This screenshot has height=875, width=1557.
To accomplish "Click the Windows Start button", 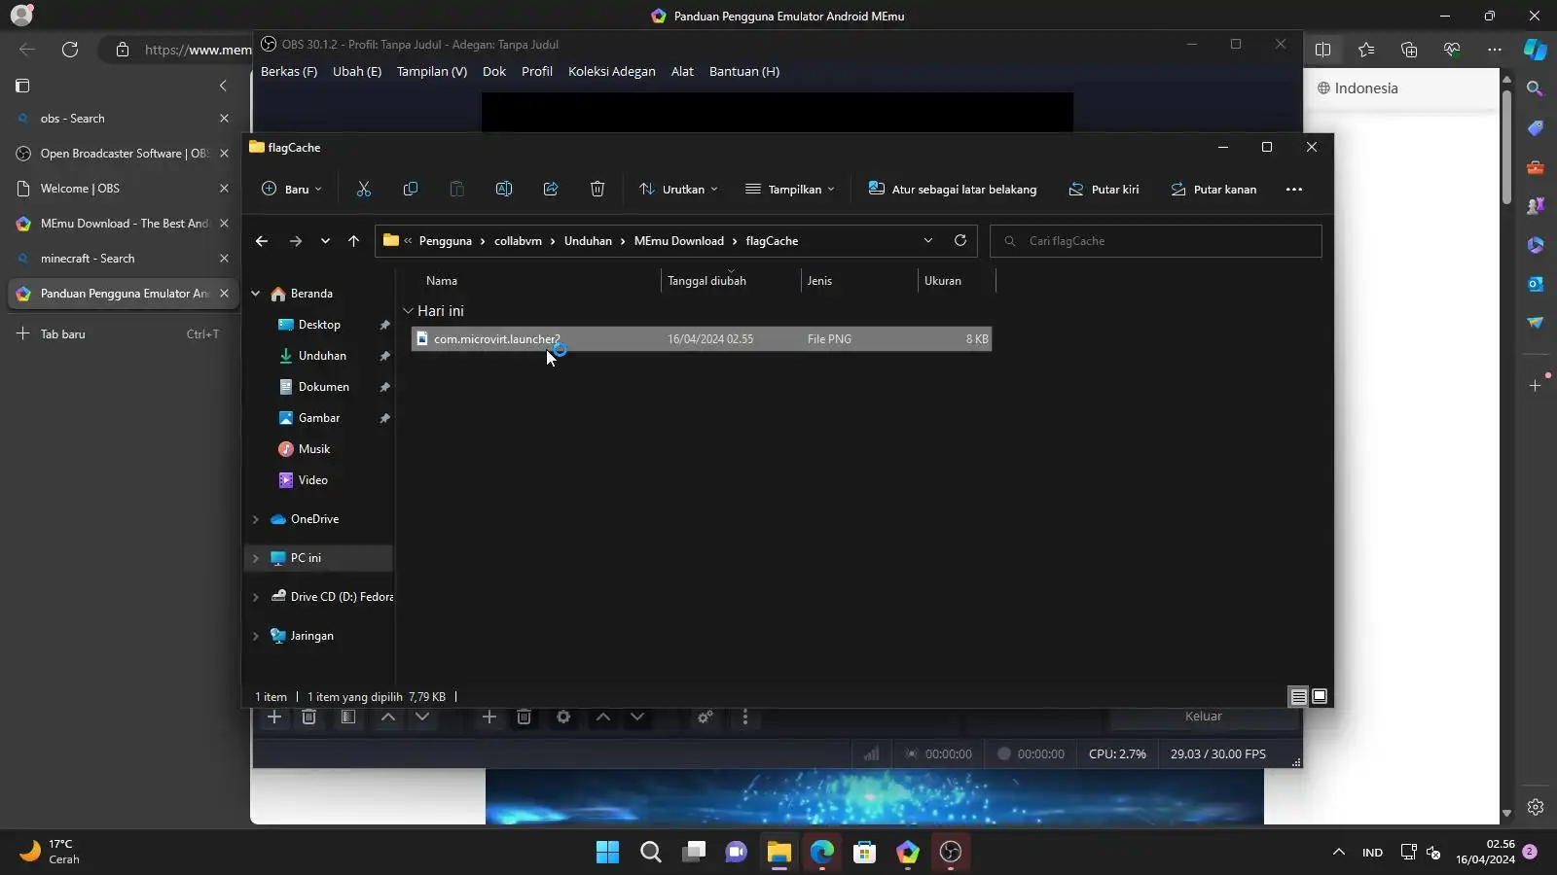I will click(607, 853).
